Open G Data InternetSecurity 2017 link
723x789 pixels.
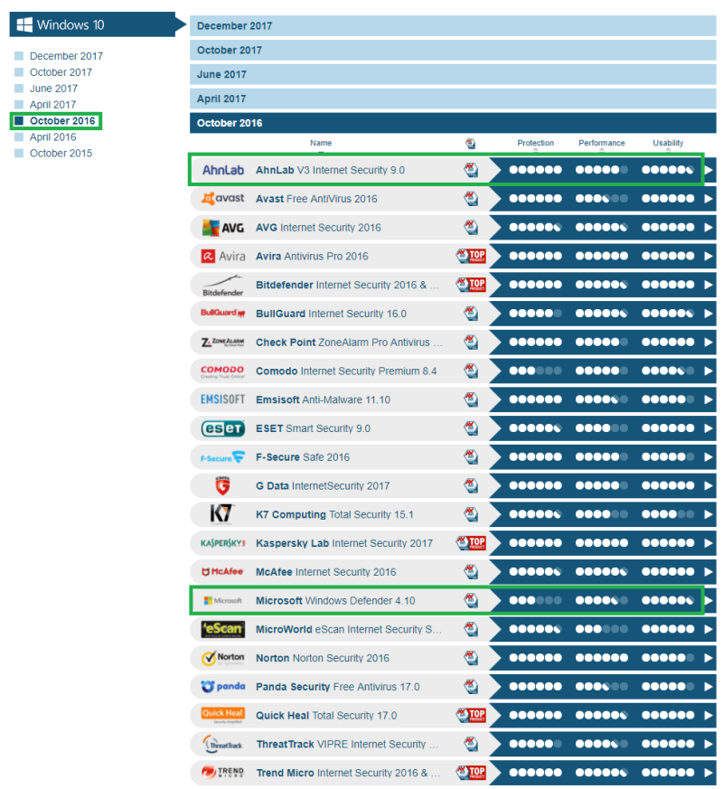point(323,485)
